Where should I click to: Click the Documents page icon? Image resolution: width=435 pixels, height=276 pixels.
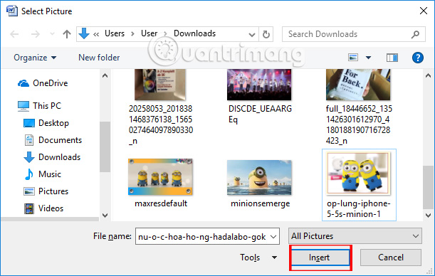click(29, 140)
